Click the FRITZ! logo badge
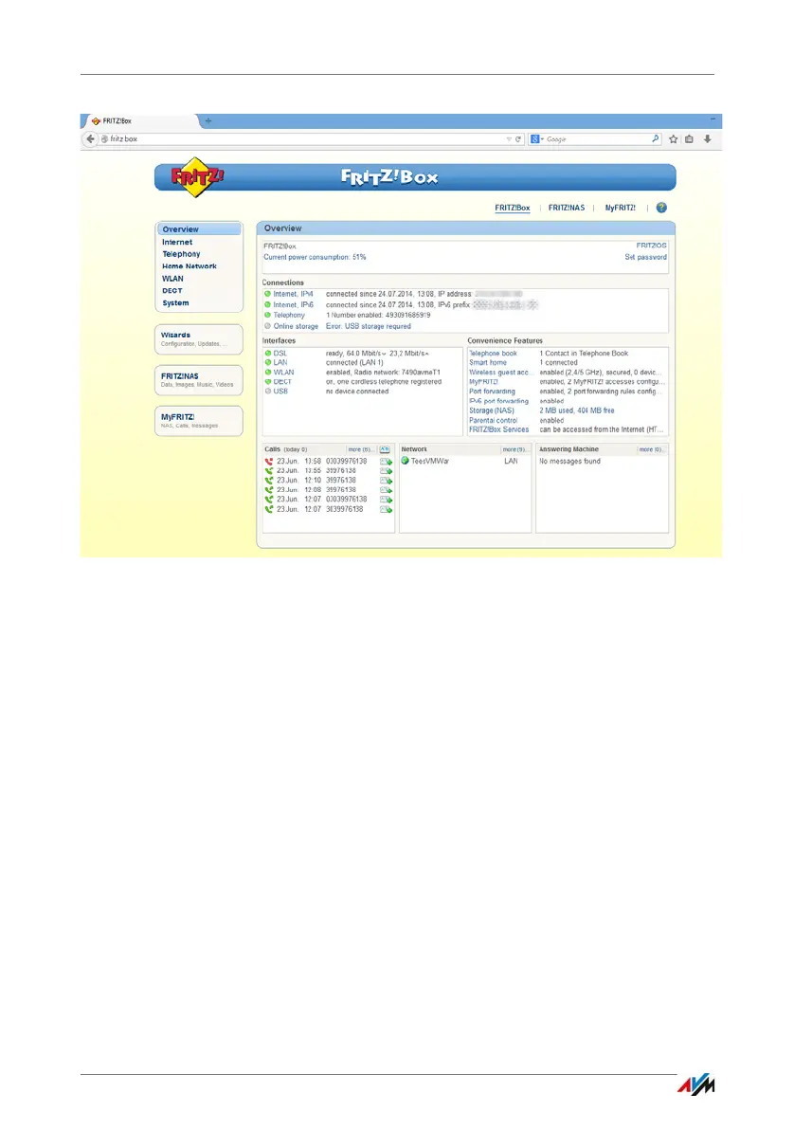The image size is (794, 1130). 197,176
